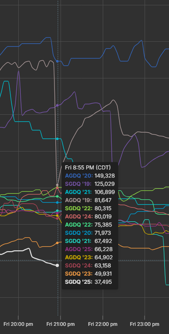169x334 pixels.
Task: Click the blue AGDQ '20 data point marker
Action: pos(57,61)
